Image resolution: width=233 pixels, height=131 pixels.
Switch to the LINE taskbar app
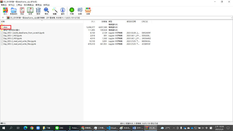[x=60, y=128]
